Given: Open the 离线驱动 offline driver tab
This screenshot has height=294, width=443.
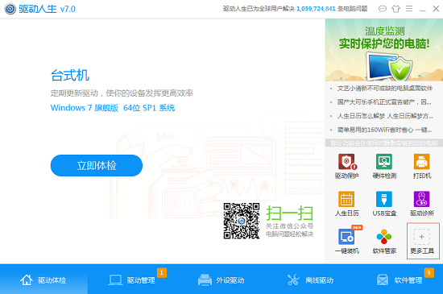Looking at the screenshot, I should click(310, 280).
